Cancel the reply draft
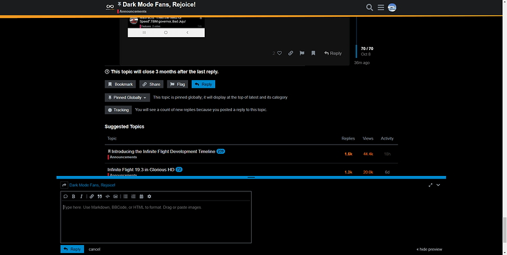This screenshot has height=255, width=507. 95,249
